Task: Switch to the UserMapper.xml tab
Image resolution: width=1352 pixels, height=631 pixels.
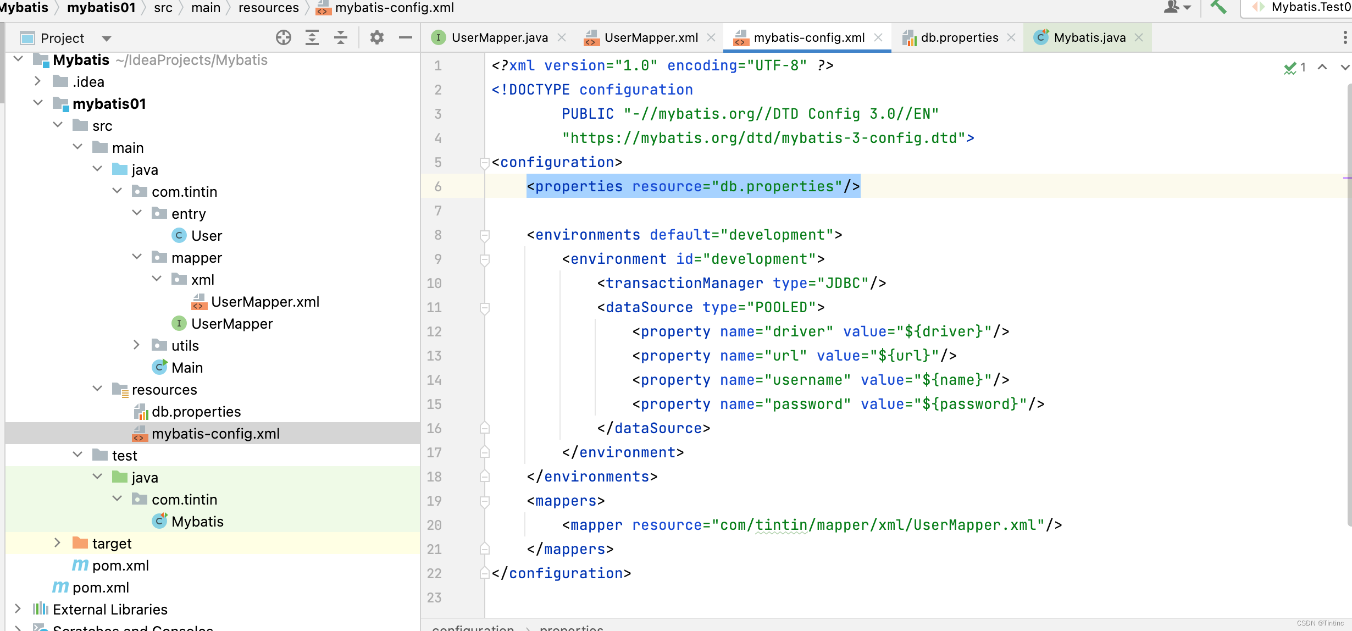Action: [650, 38]
